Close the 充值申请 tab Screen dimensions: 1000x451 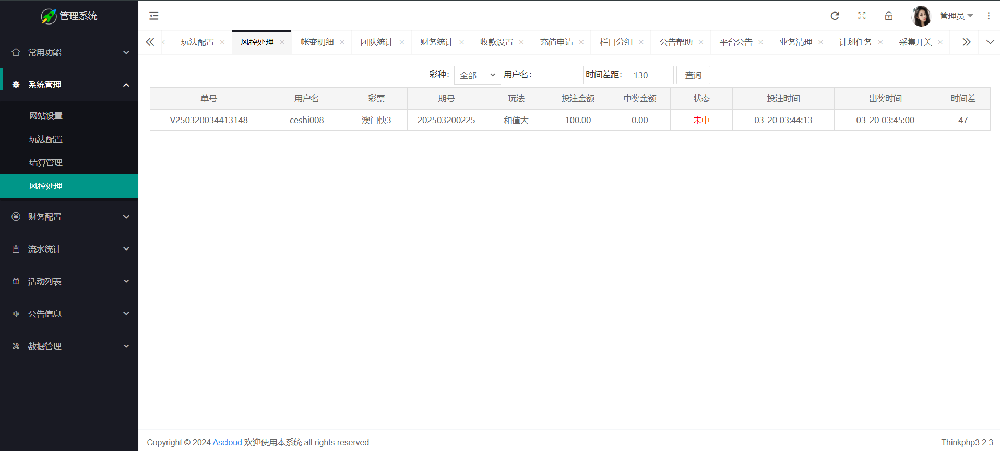pyautogui.click(x=581, y=42)
